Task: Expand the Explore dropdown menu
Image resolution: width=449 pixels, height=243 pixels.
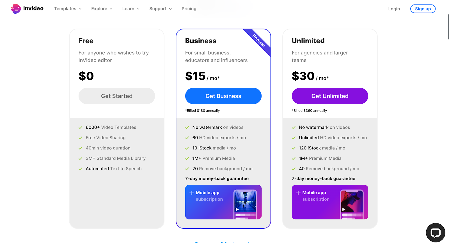Action: coord(102,9)
